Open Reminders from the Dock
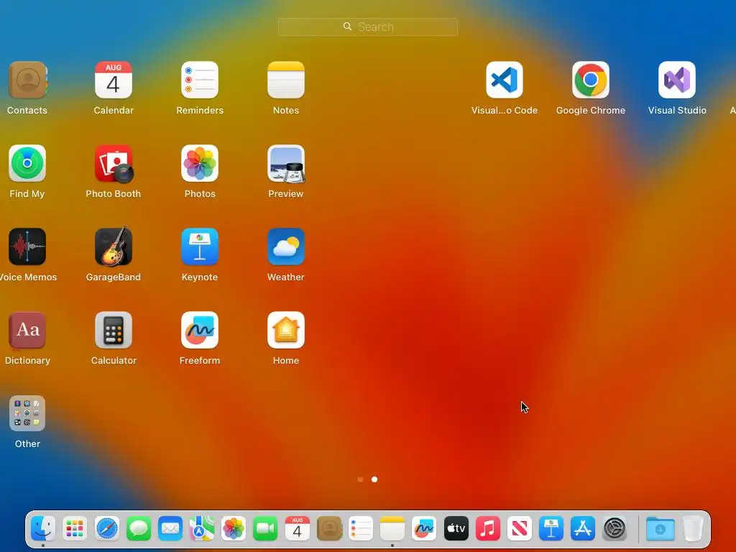 coord(361,529)
